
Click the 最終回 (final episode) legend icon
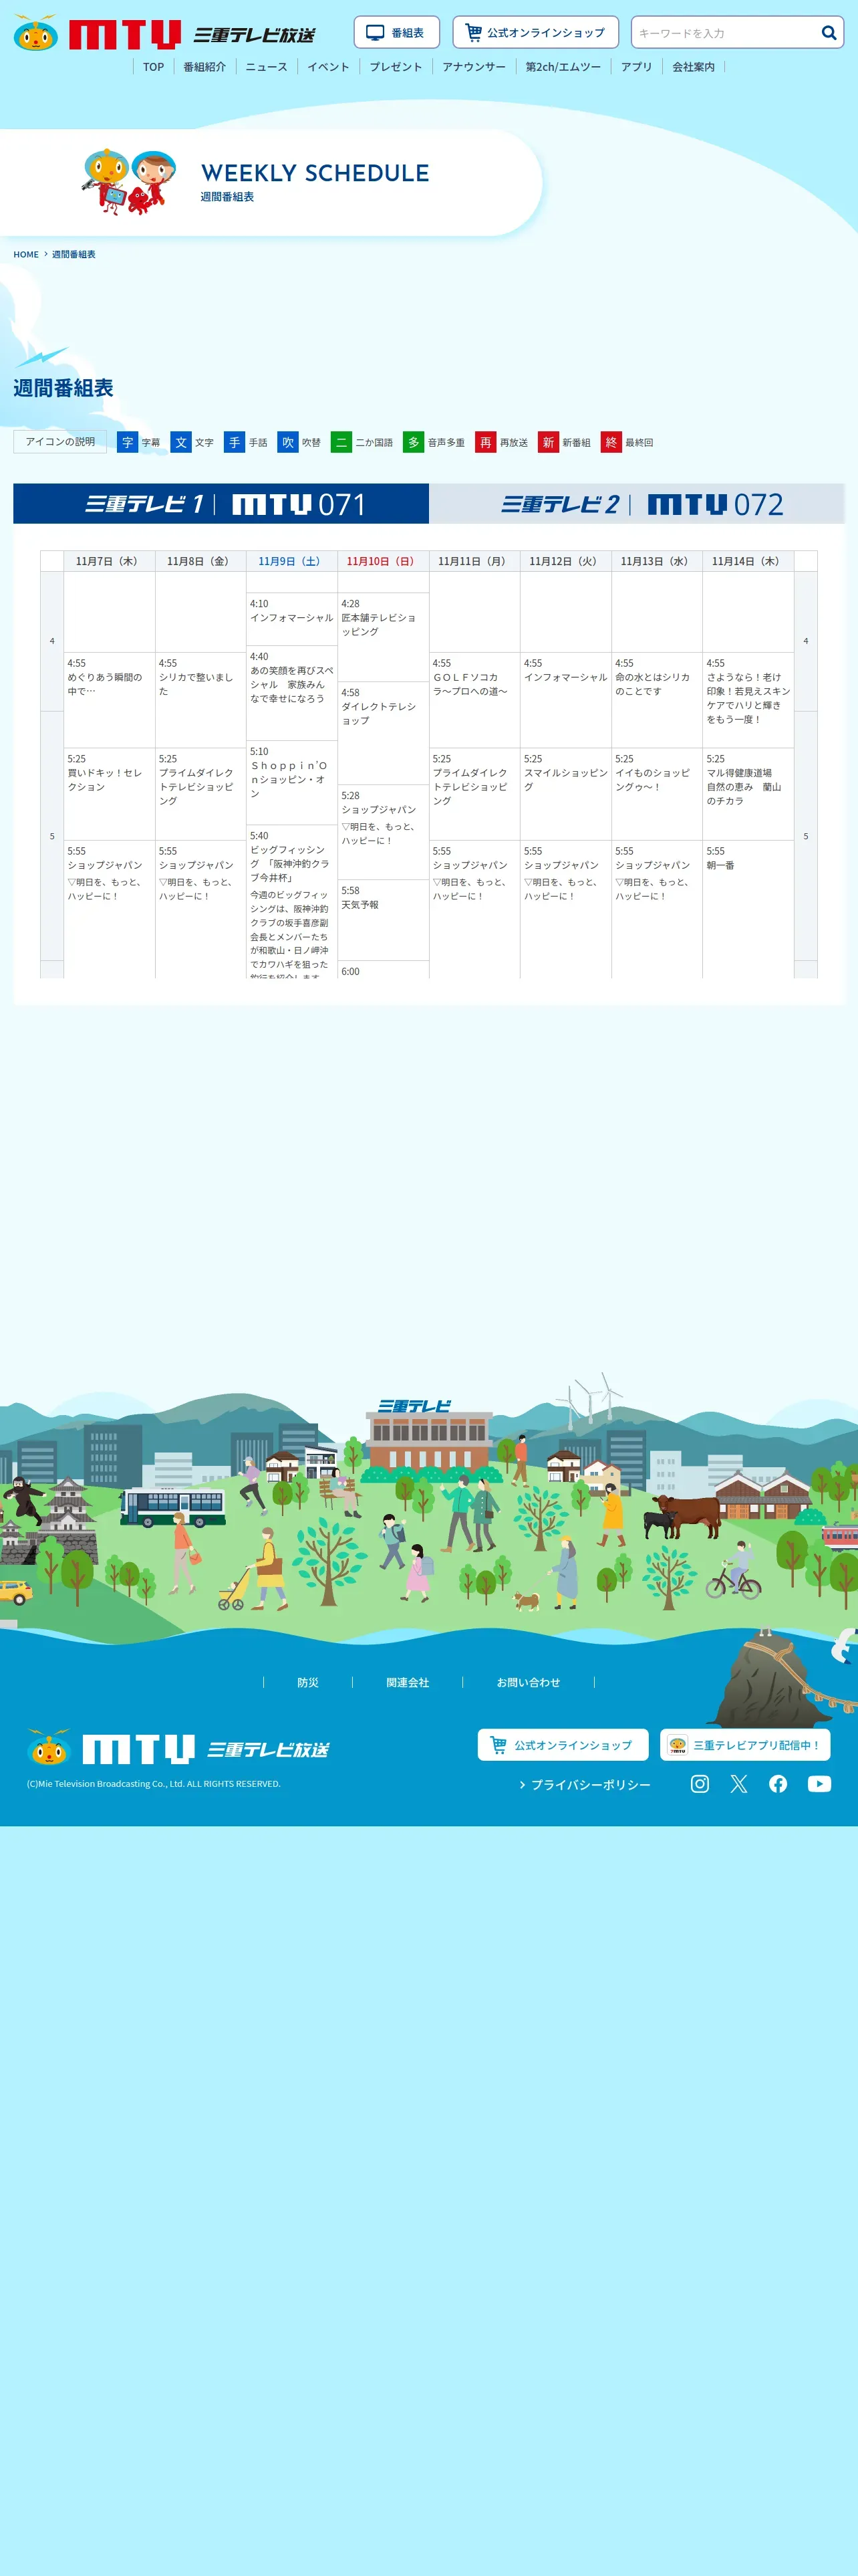click(x=611, y=442)
